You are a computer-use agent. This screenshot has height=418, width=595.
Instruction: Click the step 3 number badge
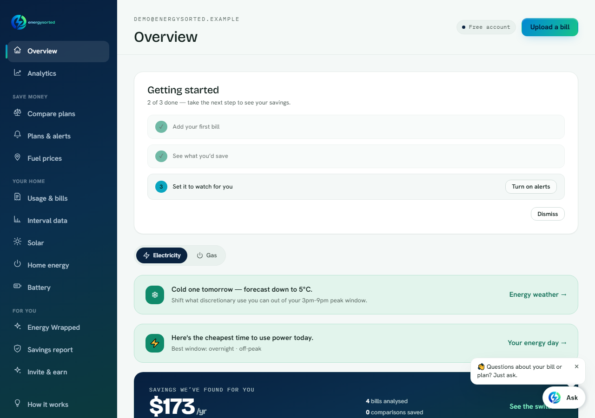click(x=161, y=187)
